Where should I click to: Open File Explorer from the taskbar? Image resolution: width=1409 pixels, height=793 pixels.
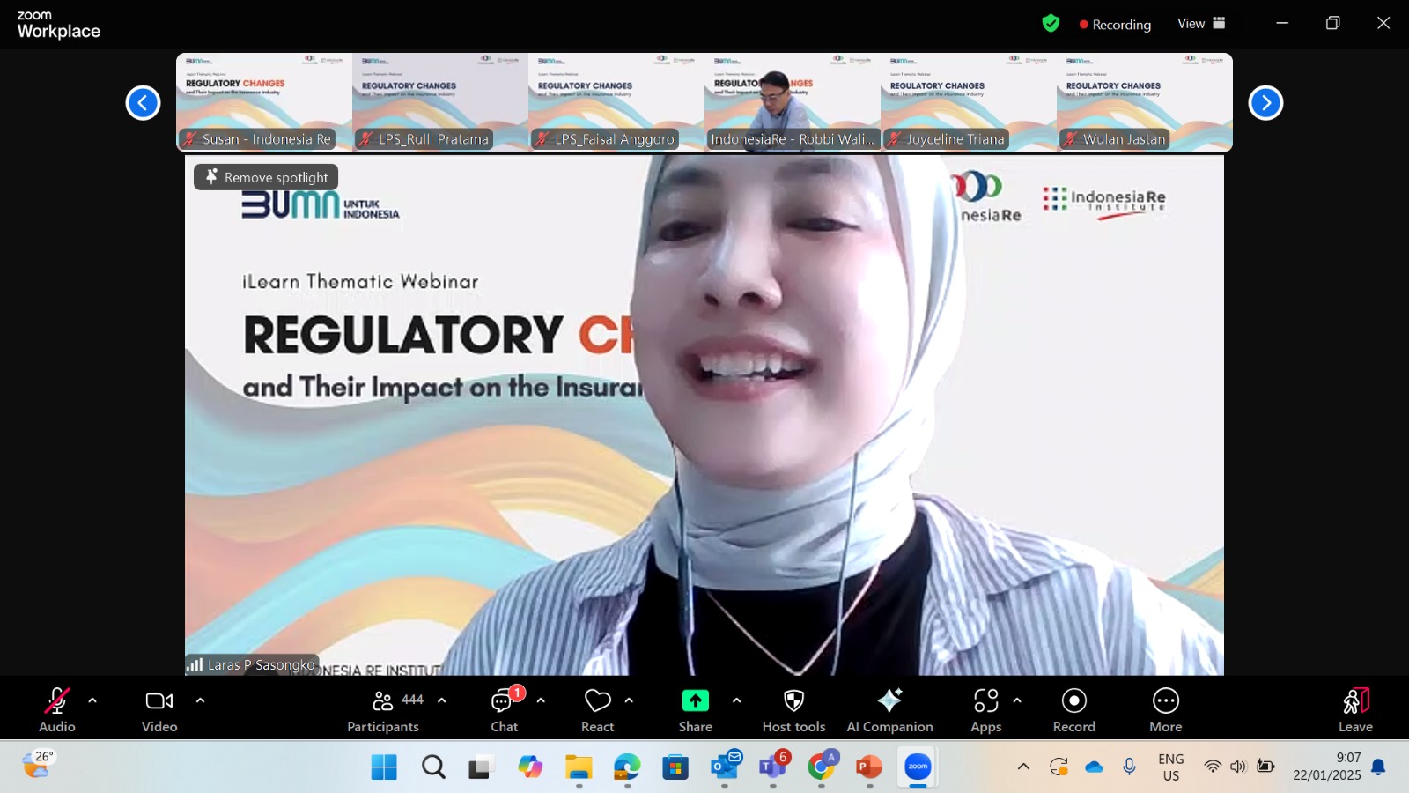click(x=579, y=767)
